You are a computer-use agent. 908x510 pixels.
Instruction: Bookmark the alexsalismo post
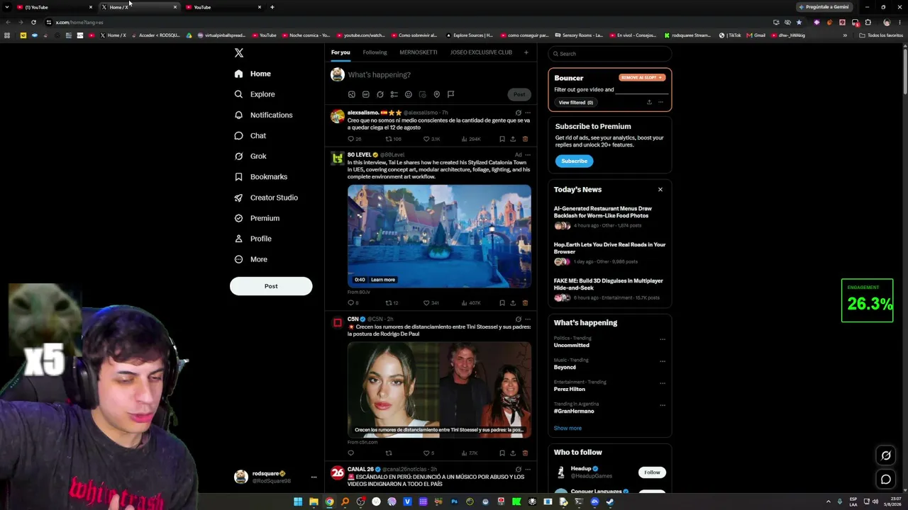[502, 139]
